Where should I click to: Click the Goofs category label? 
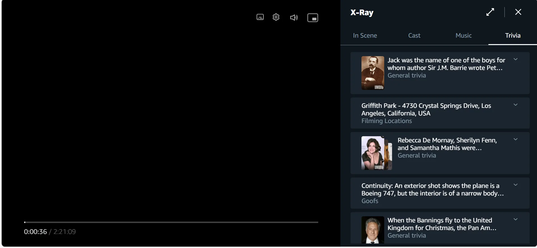click(x=370, y=201)
